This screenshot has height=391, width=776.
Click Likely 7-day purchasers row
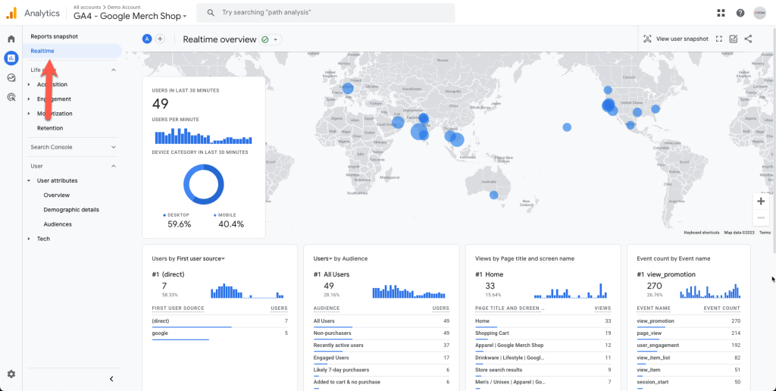click(381, 370)
